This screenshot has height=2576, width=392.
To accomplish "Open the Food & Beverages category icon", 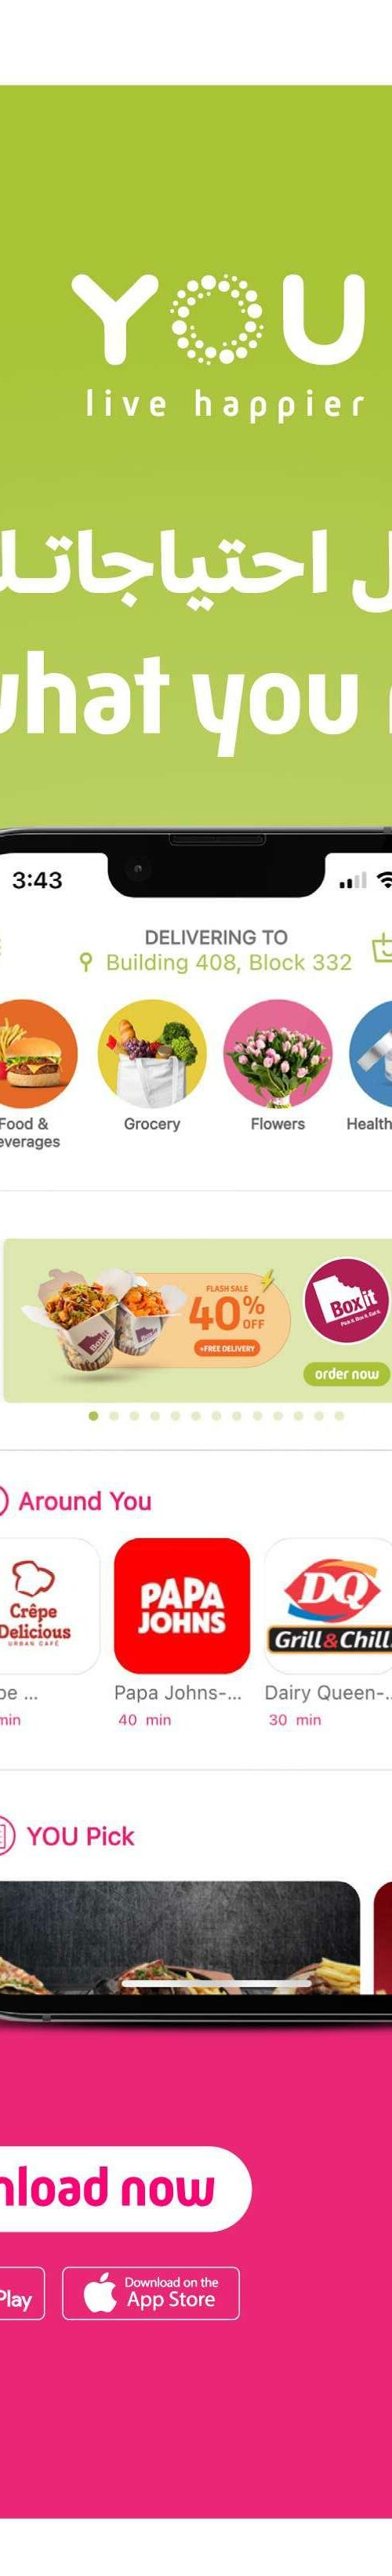I will point(38,1053).
